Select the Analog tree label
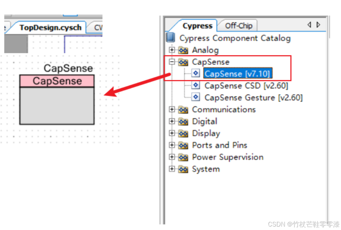The height and width of the screenshot is (230, 341). coord(205,50)
